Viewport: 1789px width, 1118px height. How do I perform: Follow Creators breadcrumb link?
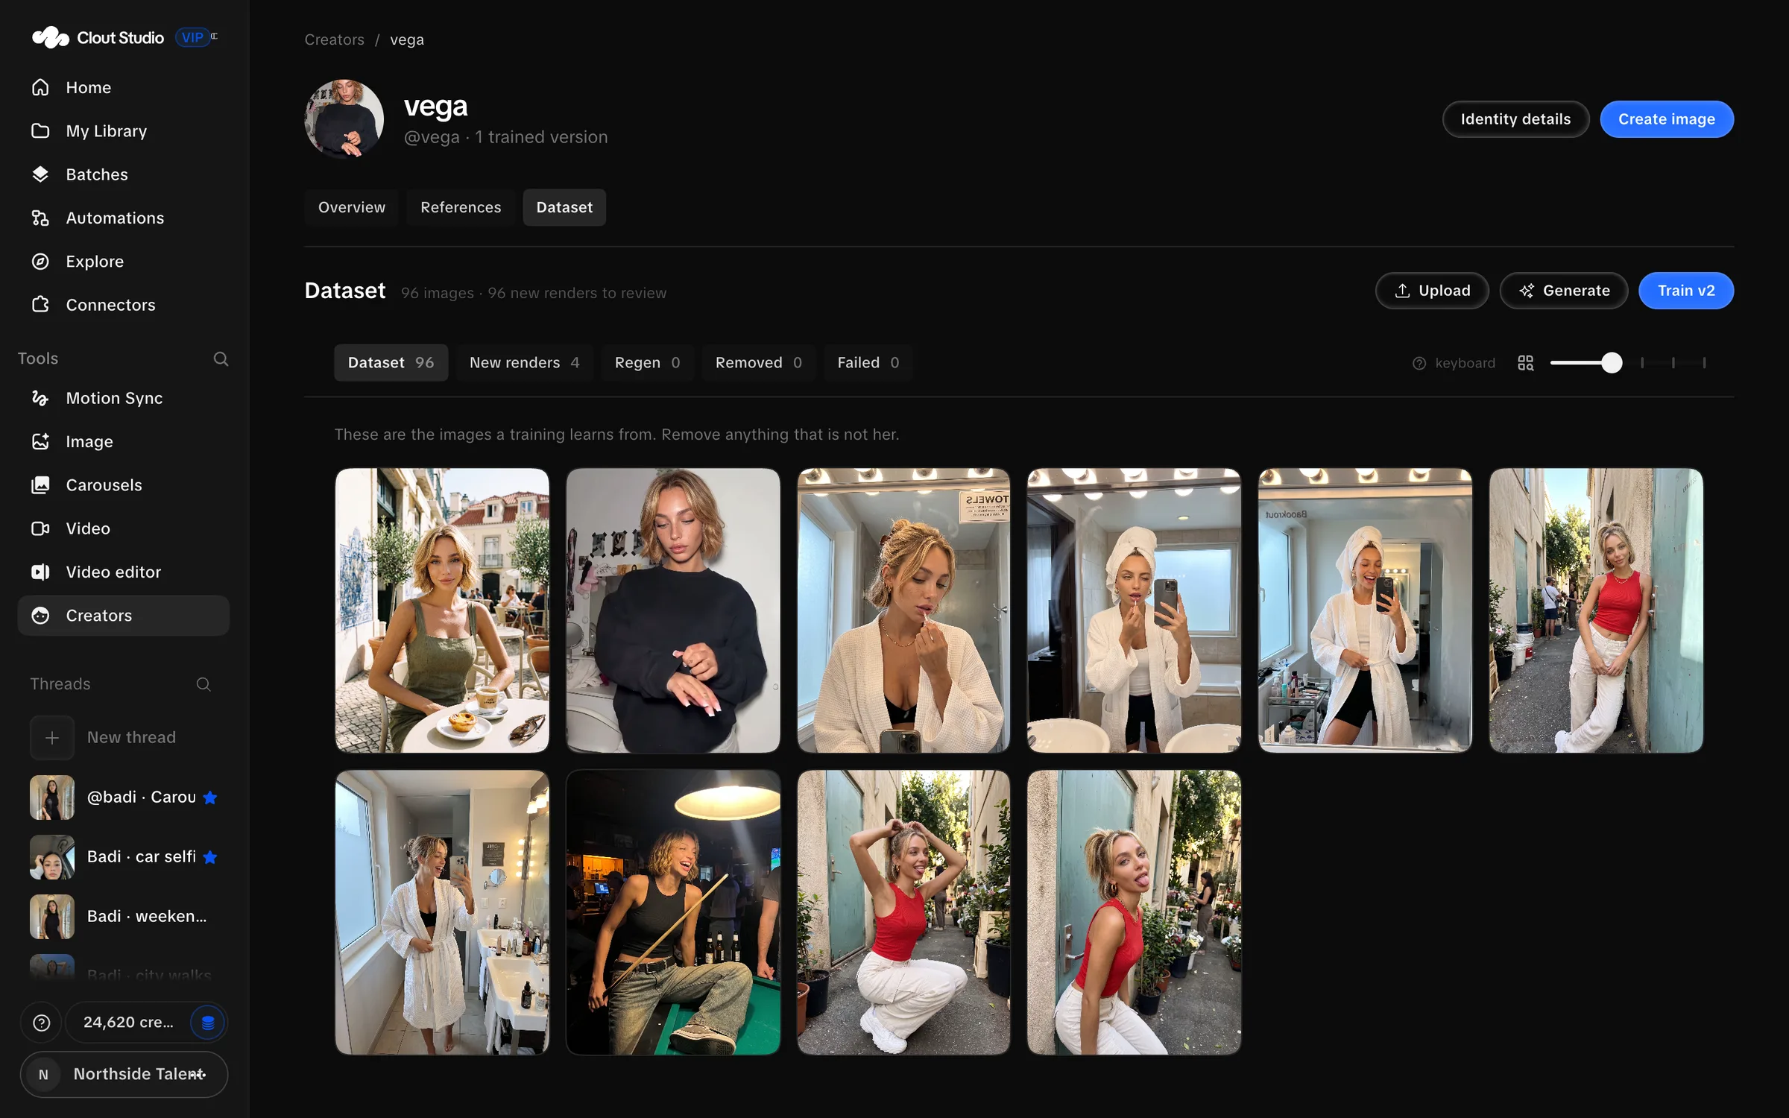point(334,40)
